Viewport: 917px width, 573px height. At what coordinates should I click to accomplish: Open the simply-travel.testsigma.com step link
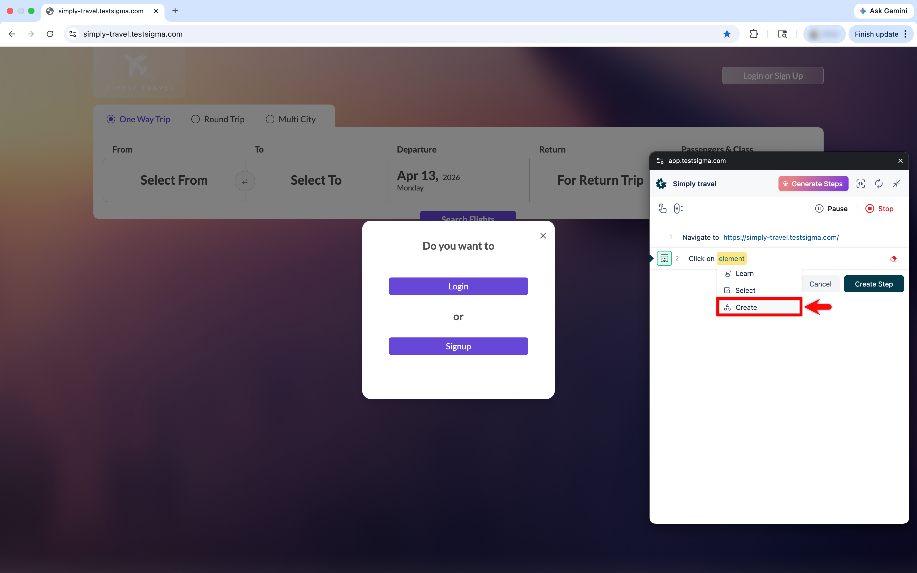coord(781,237)
